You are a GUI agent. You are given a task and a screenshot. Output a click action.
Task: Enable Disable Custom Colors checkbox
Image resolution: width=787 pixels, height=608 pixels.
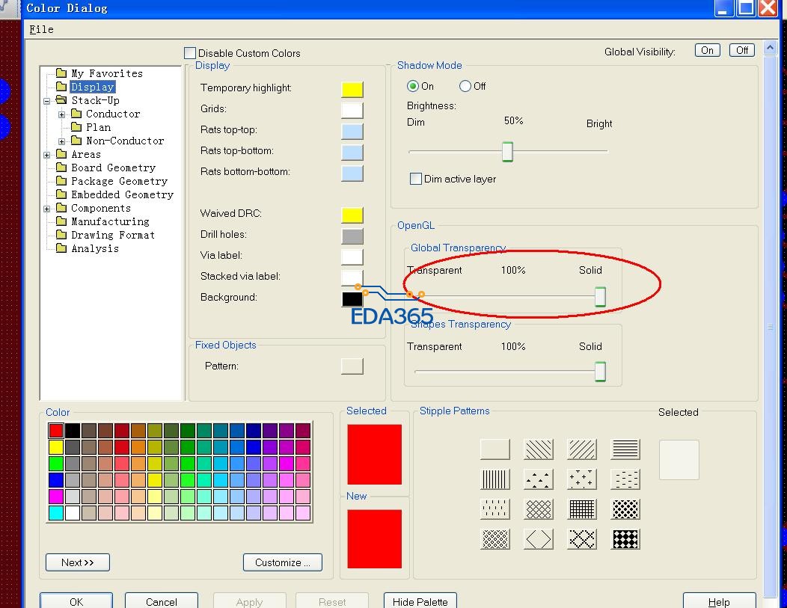click(190, 53)
